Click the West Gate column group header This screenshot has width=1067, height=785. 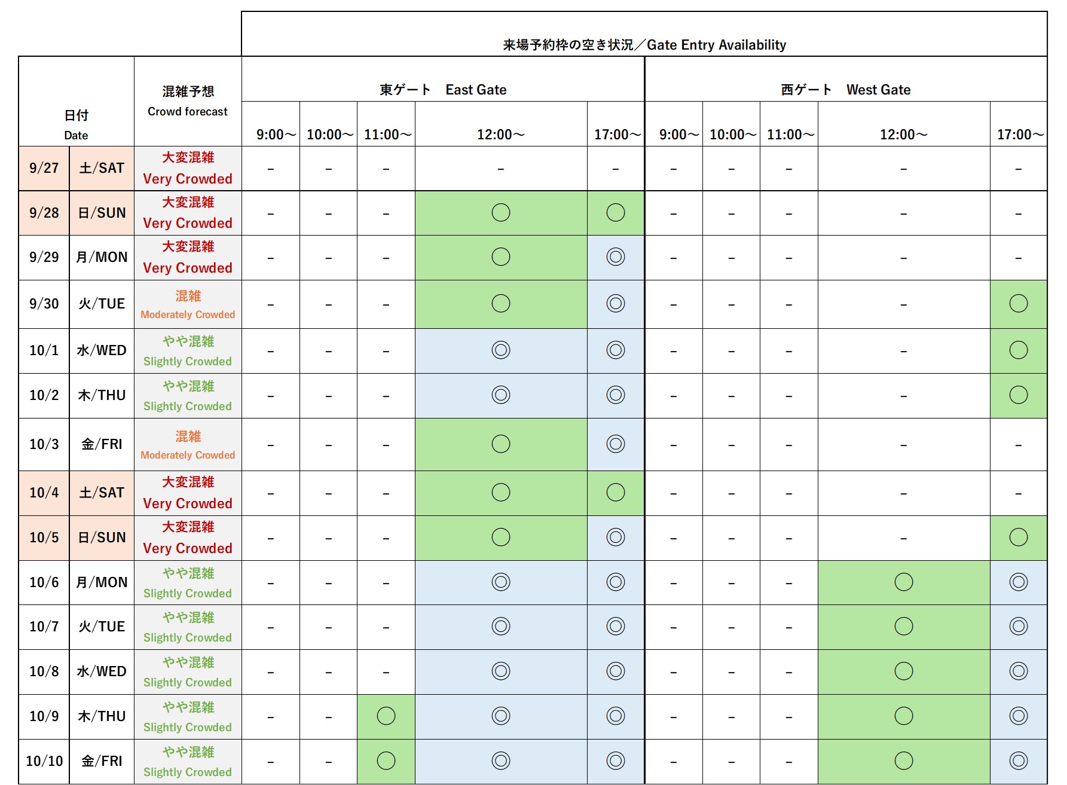tap(845, 90)
